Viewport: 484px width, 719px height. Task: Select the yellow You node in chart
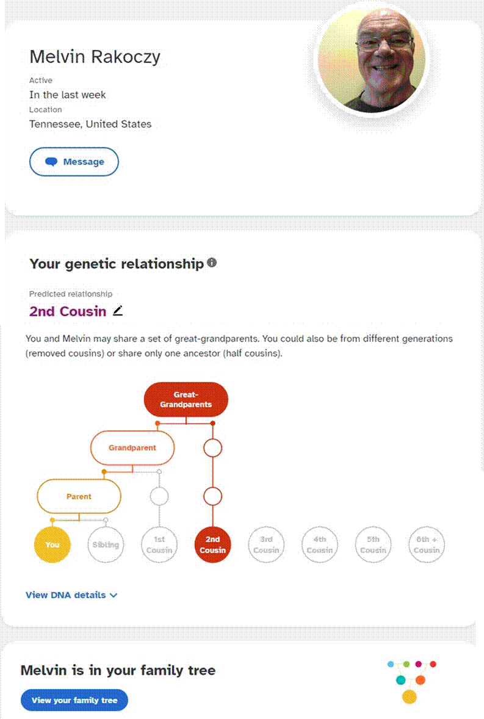52,545
